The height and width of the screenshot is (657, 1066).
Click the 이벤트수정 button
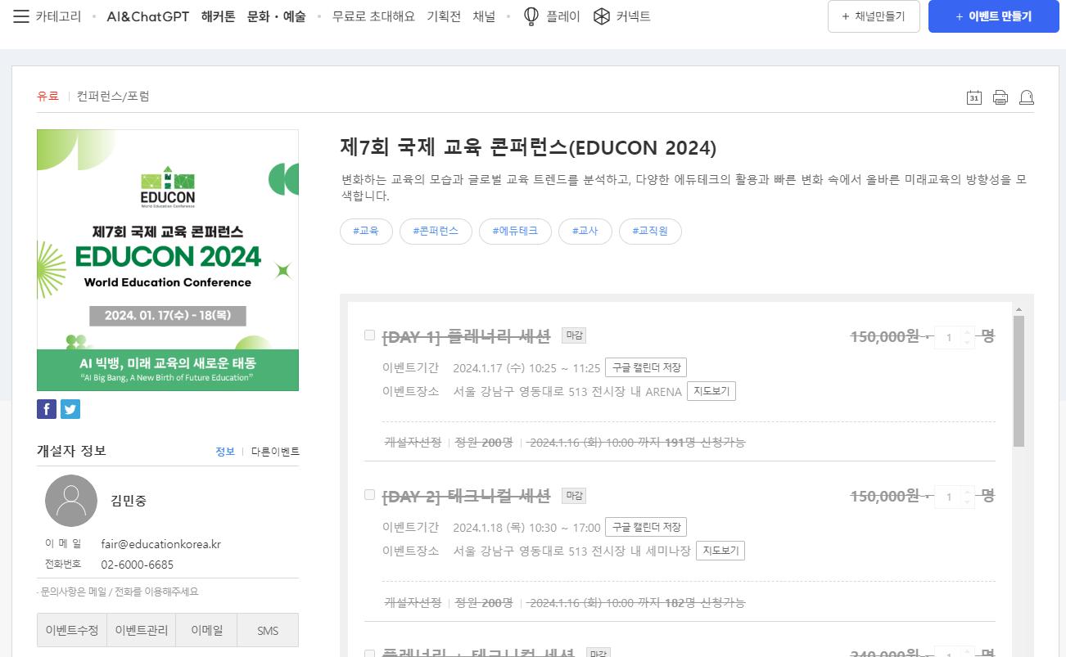pos(72,630)
